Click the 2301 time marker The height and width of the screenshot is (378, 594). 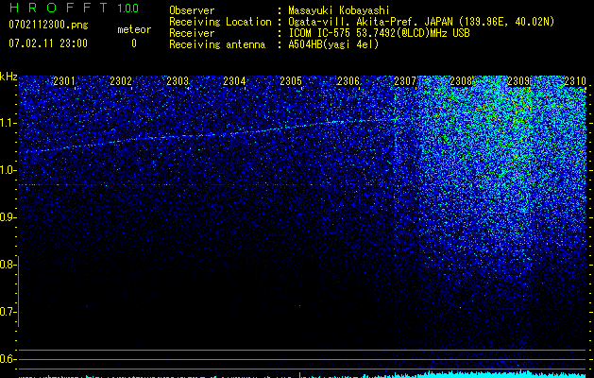64,80
